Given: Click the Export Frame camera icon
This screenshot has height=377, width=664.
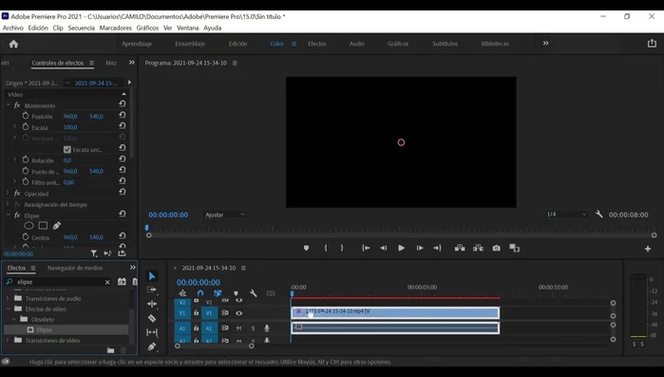Looking at the screenshot, I should [496, 248].
